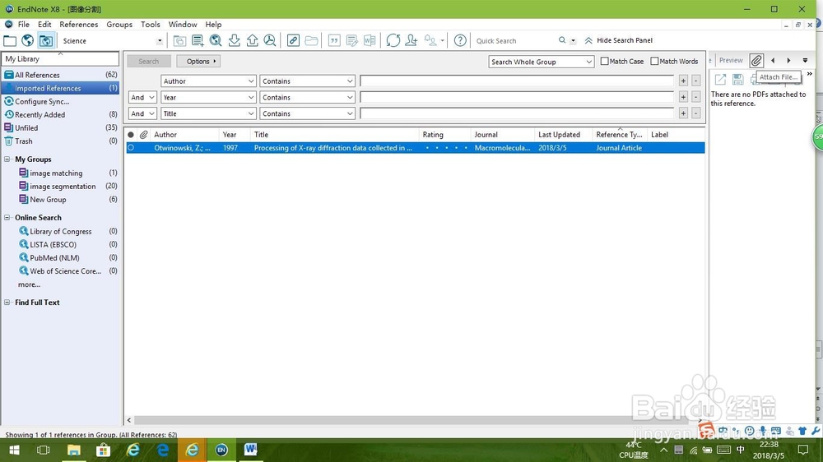
Task: Select the Otwinowski 1997 reference row
Action: (x=415, y=148)
